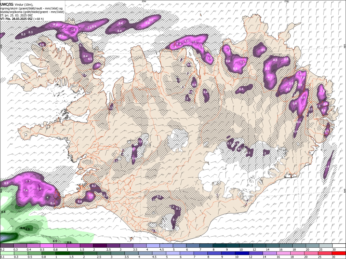Click the 3–3.5 violet swatch in upper legend
The width and height of the screenshot is (346, 259).
(126, 246)
